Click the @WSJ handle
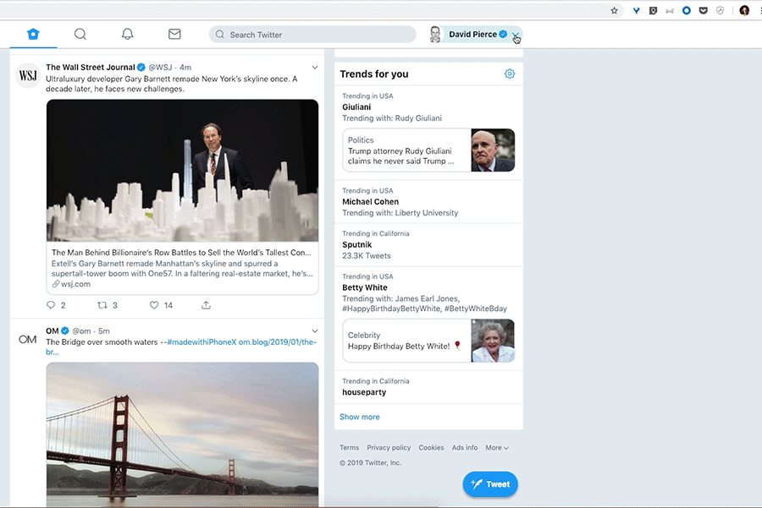 pyautogui.click(x=160, y=68)
